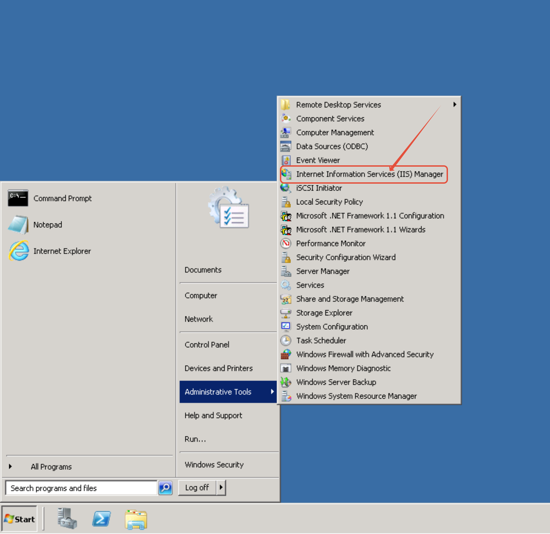This screenshot has height=534, width=550.
Task: Click the Server Manager menu icon
Action: (x=286, y=271)
